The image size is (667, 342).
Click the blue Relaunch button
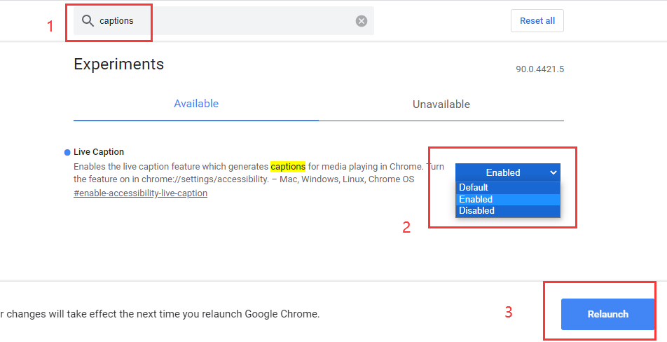(607, 315)
